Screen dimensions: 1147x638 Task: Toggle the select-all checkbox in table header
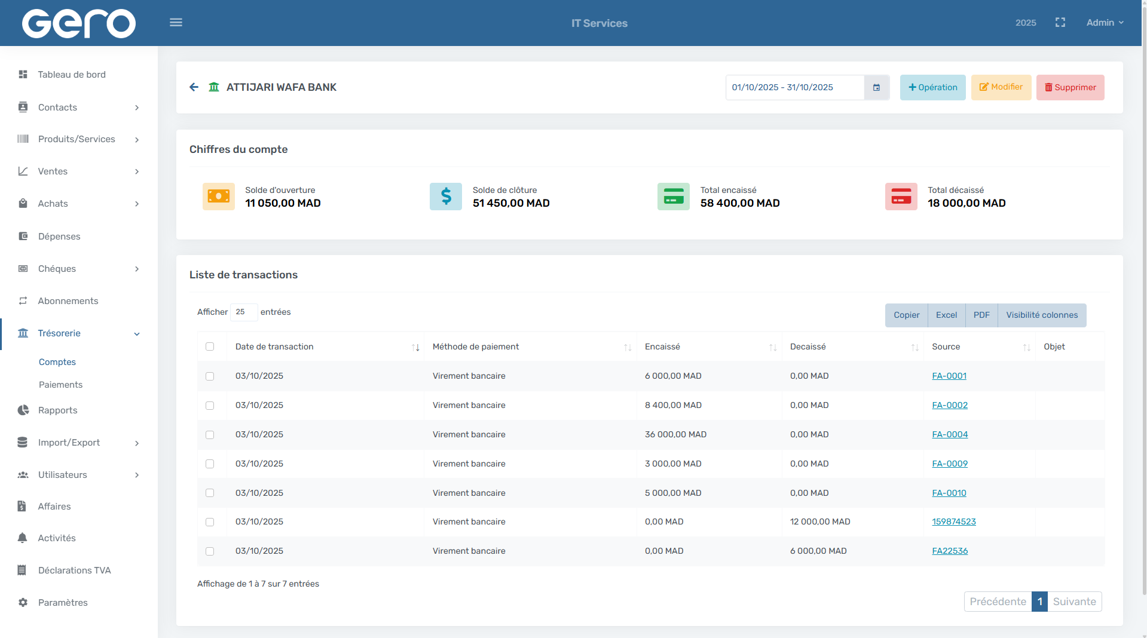210,346
